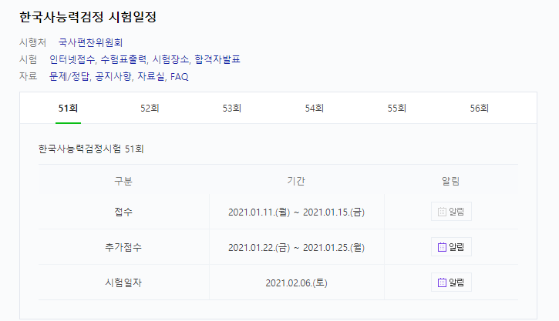Select the 51회 tab
The image size is (559, 321).
[x=68, y=109]
